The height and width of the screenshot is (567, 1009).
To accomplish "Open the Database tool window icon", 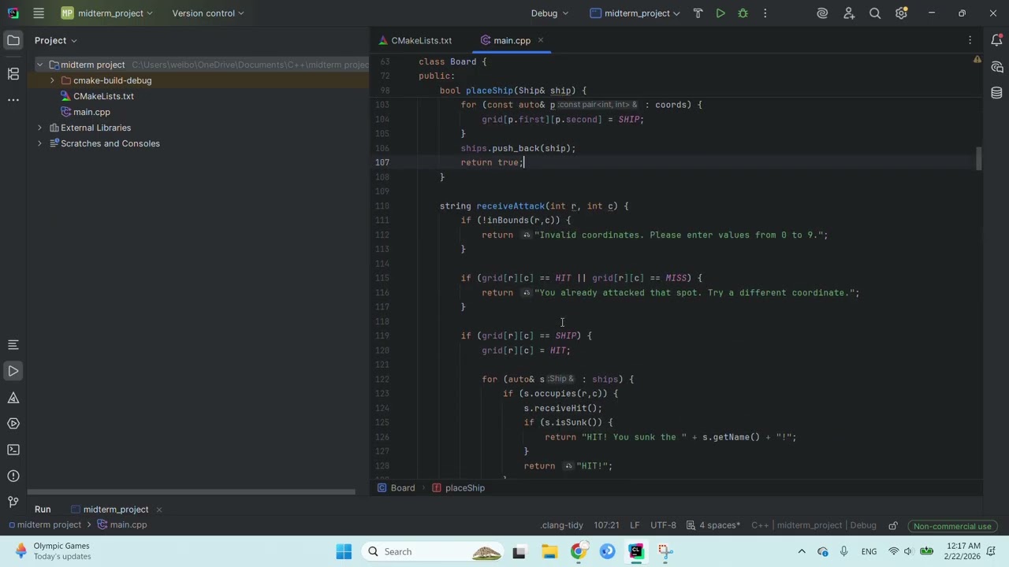I will (x=996, y=93).
